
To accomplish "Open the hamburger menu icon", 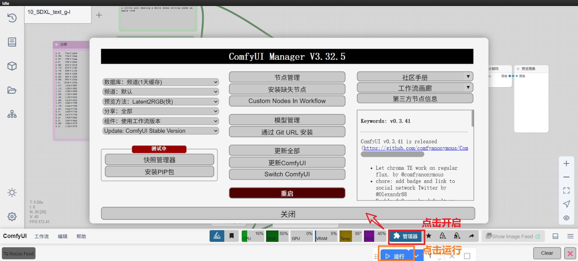I will 570,236.
